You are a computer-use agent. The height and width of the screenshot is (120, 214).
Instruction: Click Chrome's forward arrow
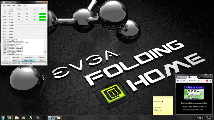click(x=181, y=81)
